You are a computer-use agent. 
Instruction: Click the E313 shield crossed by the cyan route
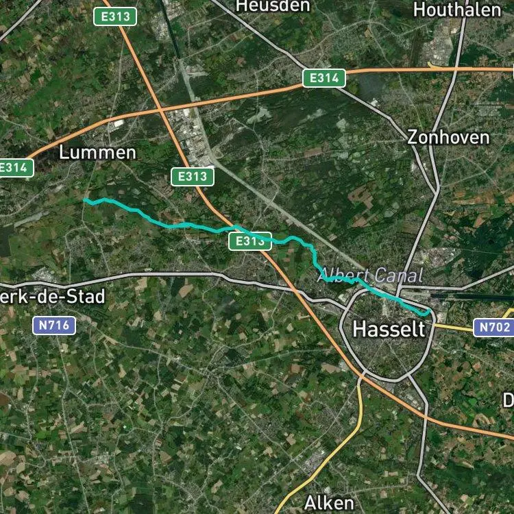pos(250,241)
